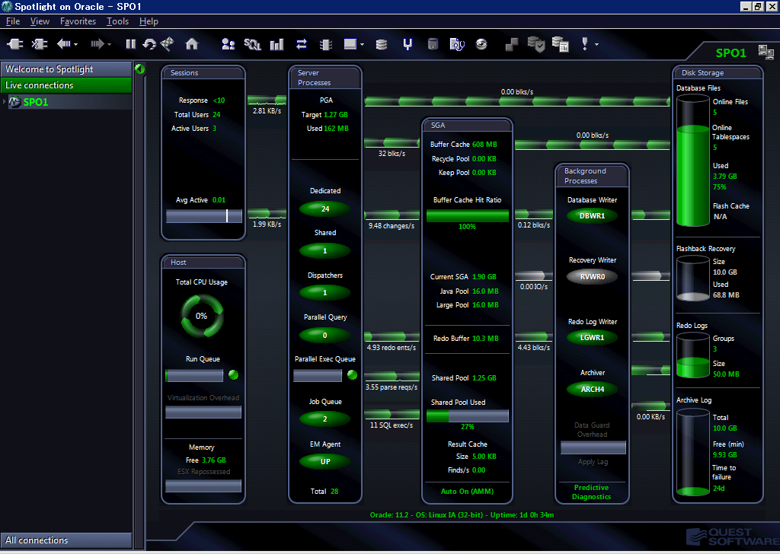Click the DBWR1 Database Writer button
This screenshot has height=554, width=780.
tap(592, 215)
